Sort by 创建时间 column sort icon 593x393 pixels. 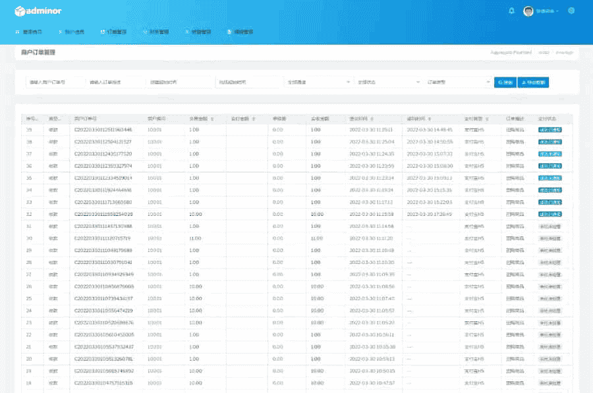373,119
